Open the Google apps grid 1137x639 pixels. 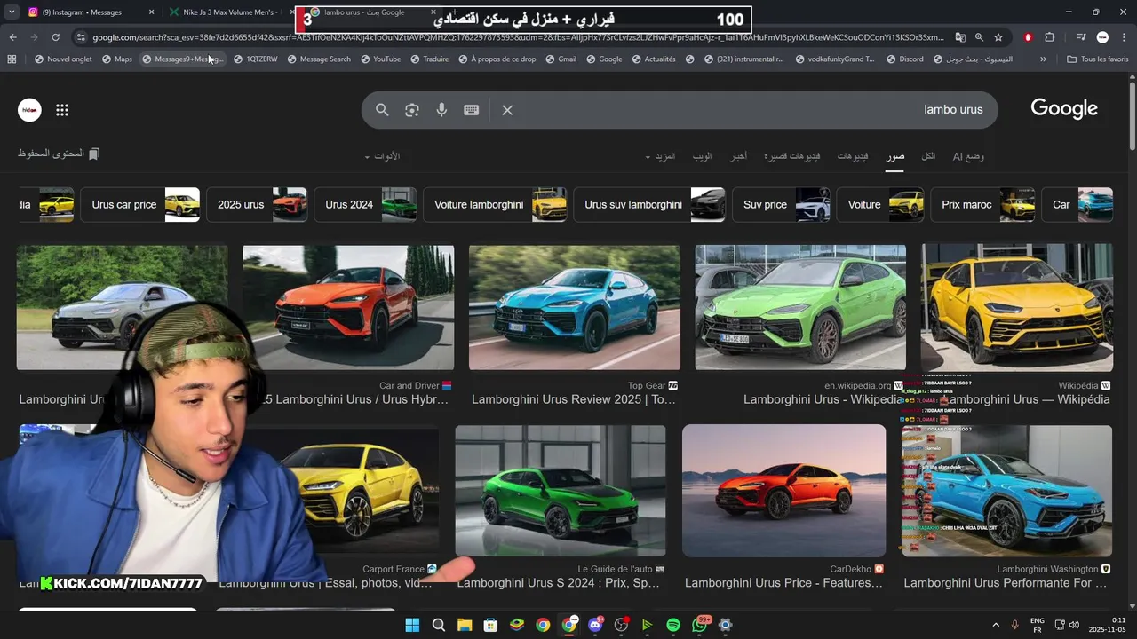(62, 110)
